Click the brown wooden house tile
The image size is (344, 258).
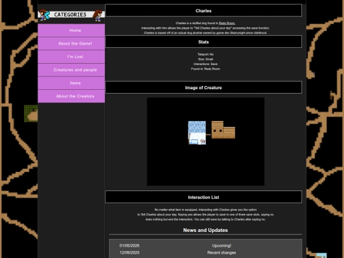click(223, 130)
